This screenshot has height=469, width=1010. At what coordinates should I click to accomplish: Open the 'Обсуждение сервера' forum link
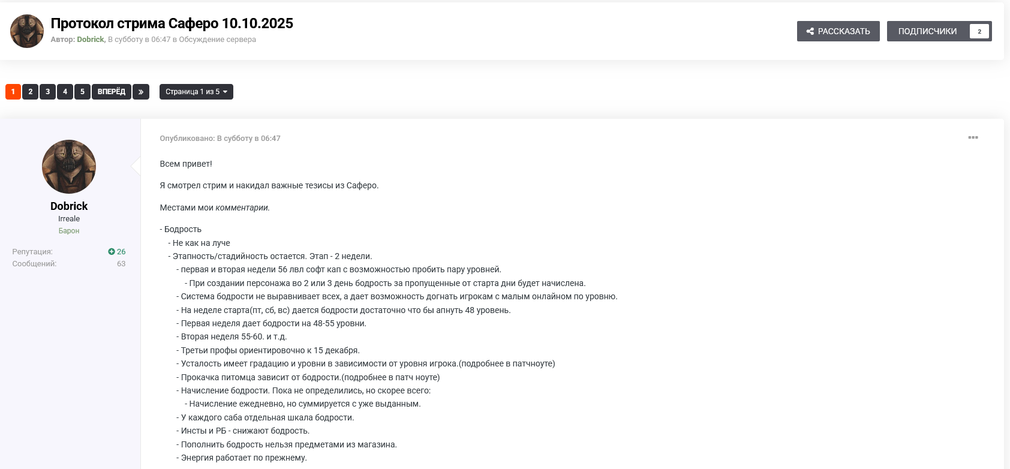217,40
